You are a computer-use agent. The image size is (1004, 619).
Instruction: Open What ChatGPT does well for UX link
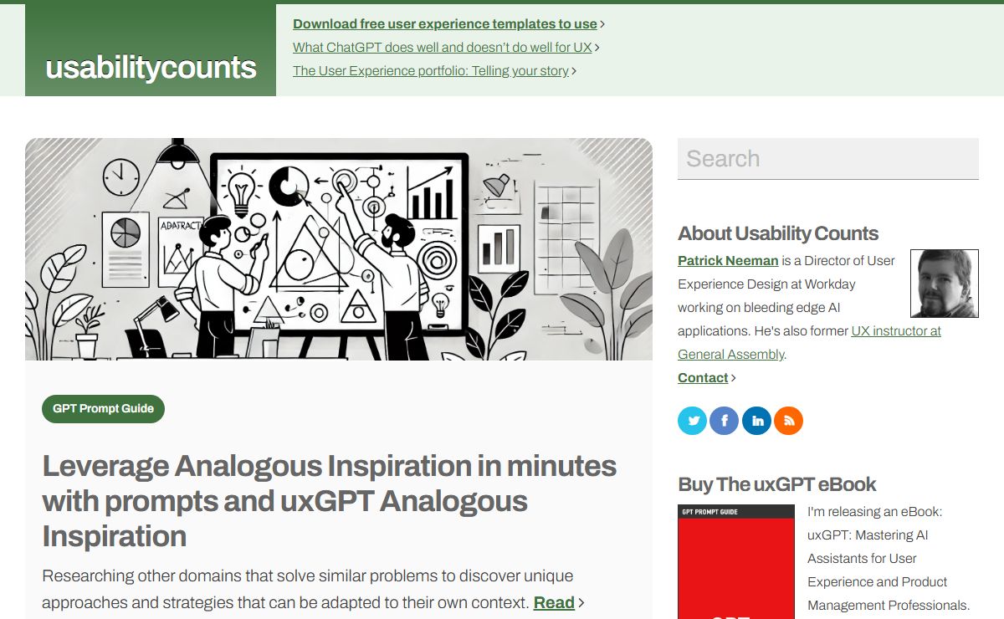[443, 48]
